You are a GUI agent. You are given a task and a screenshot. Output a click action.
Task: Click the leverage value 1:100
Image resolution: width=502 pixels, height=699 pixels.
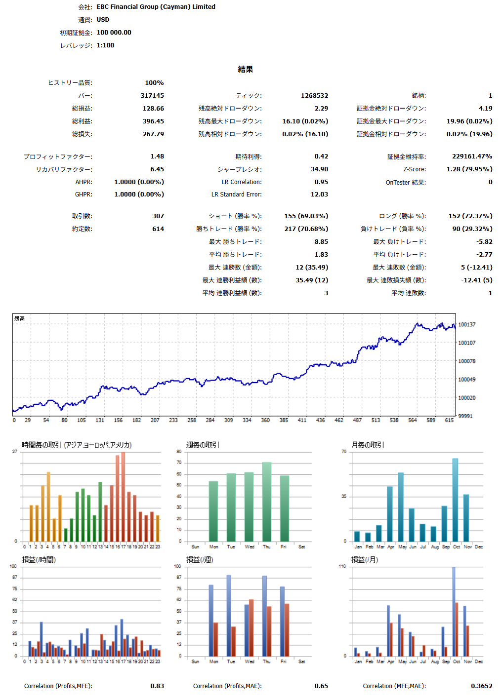(105, 45)
